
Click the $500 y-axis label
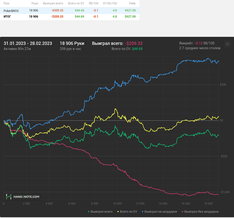click(x=223, y=85)
